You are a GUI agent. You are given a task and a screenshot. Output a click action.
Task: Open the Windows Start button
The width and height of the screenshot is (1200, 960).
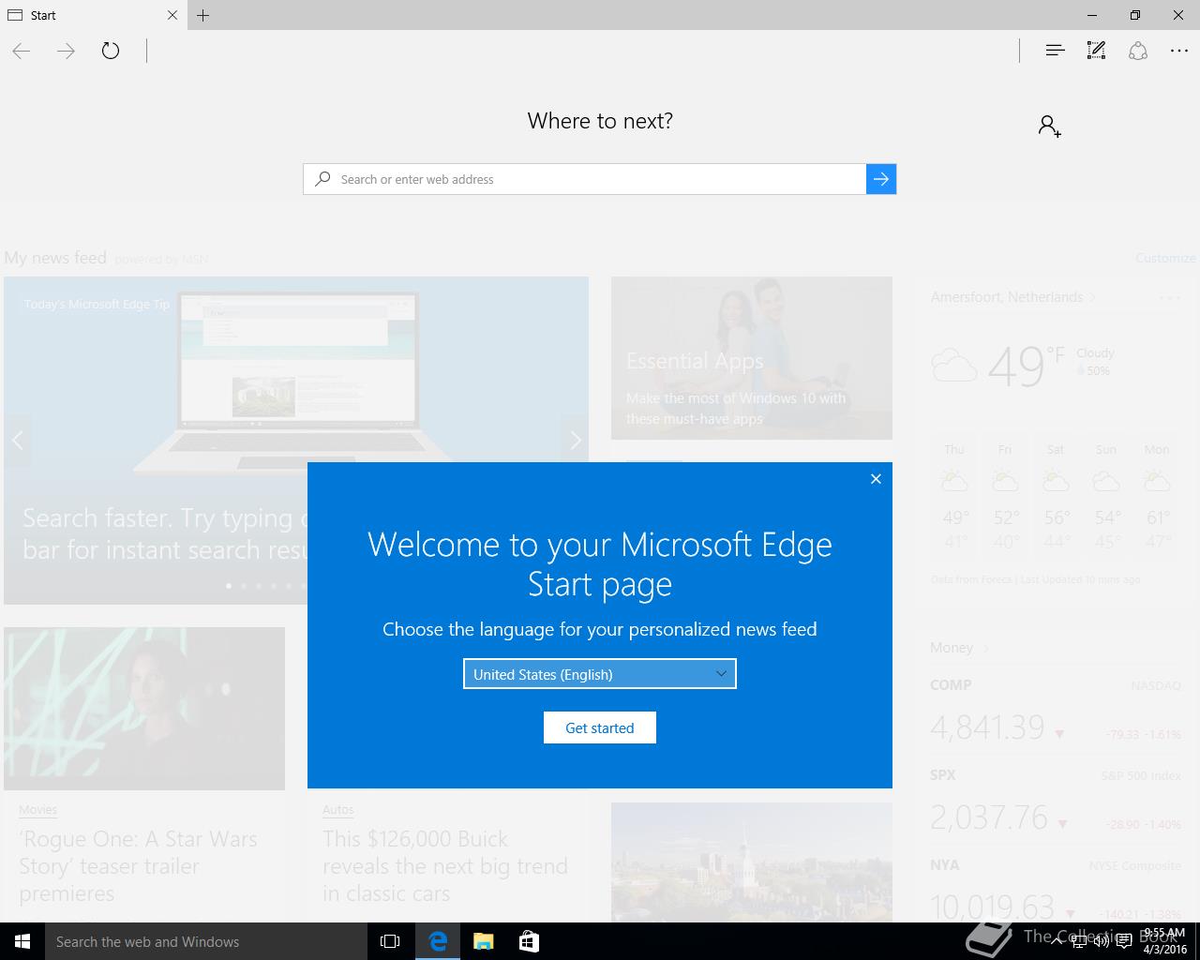22,941
